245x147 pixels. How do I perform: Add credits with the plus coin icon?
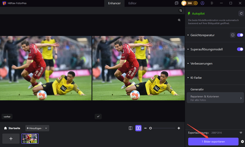click(x=195, y=3)
